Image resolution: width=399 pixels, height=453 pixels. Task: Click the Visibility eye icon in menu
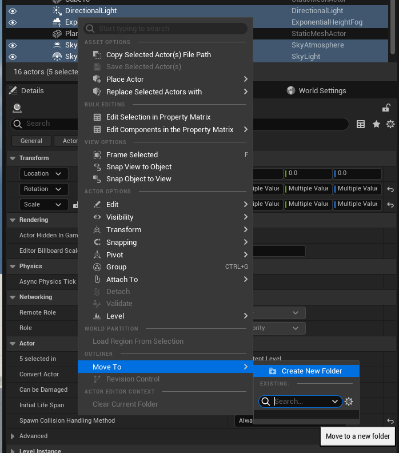point(97,217)
